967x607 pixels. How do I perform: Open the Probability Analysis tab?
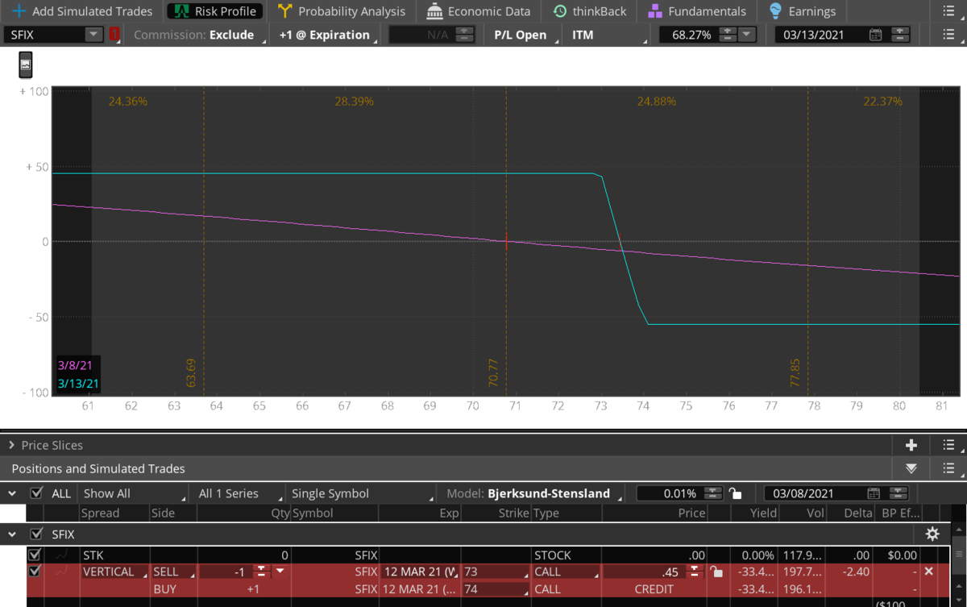342,11
